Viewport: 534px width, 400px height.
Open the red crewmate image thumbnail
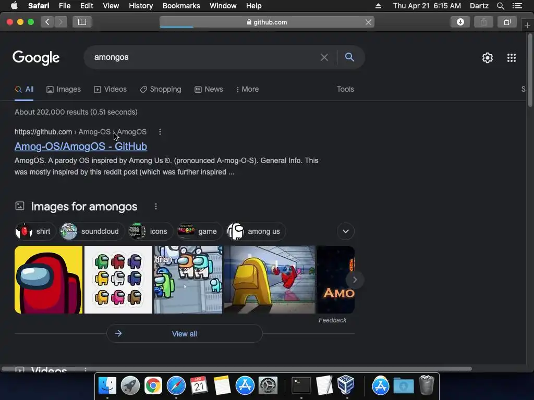pos(48,280)
